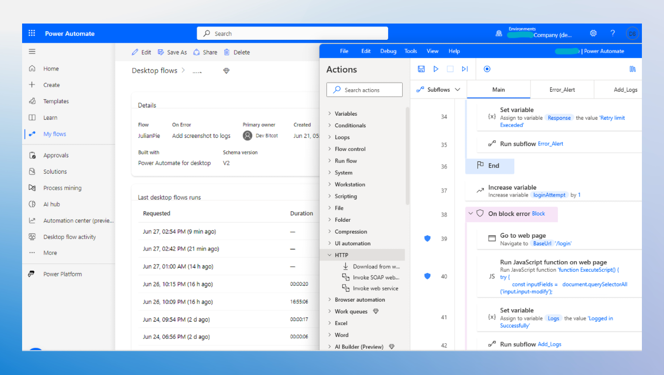Open the Debug menu
Image resolution: width=664 pixels, height=375 pixels.
pyautogui.click(x=388, y=51)
